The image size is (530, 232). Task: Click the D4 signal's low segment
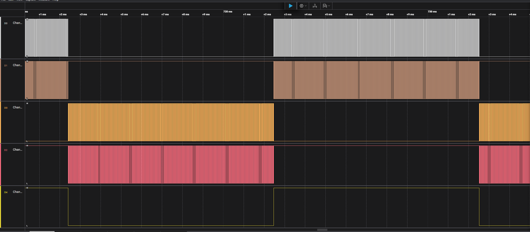pyautogui.click(x=170, y=225)
